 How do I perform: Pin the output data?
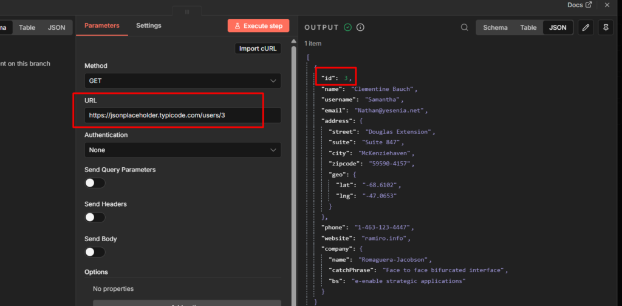click(x=606, y=27)
